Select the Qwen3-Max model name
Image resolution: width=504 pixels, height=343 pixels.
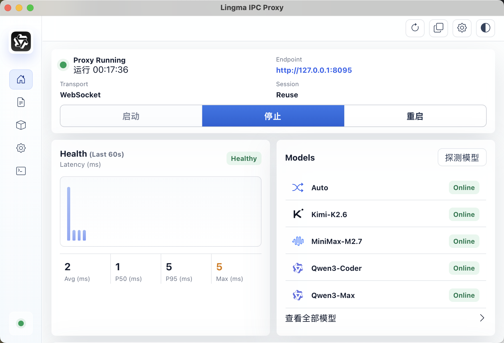point(333,295)
